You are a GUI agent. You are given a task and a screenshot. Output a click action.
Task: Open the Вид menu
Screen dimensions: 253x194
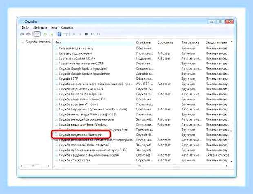tap(54, 28)
